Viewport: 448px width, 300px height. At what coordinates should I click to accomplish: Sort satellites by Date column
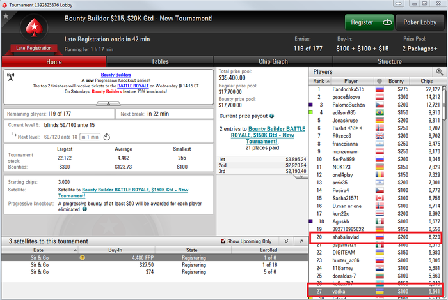pyautogui.click(x=40, y=250)
